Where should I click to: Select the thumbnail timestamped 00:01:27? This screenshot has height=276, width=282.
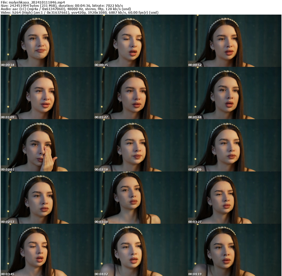point(141,93)
